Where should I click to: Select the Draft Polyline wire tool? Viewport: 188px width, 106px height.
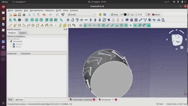(15, 25)
